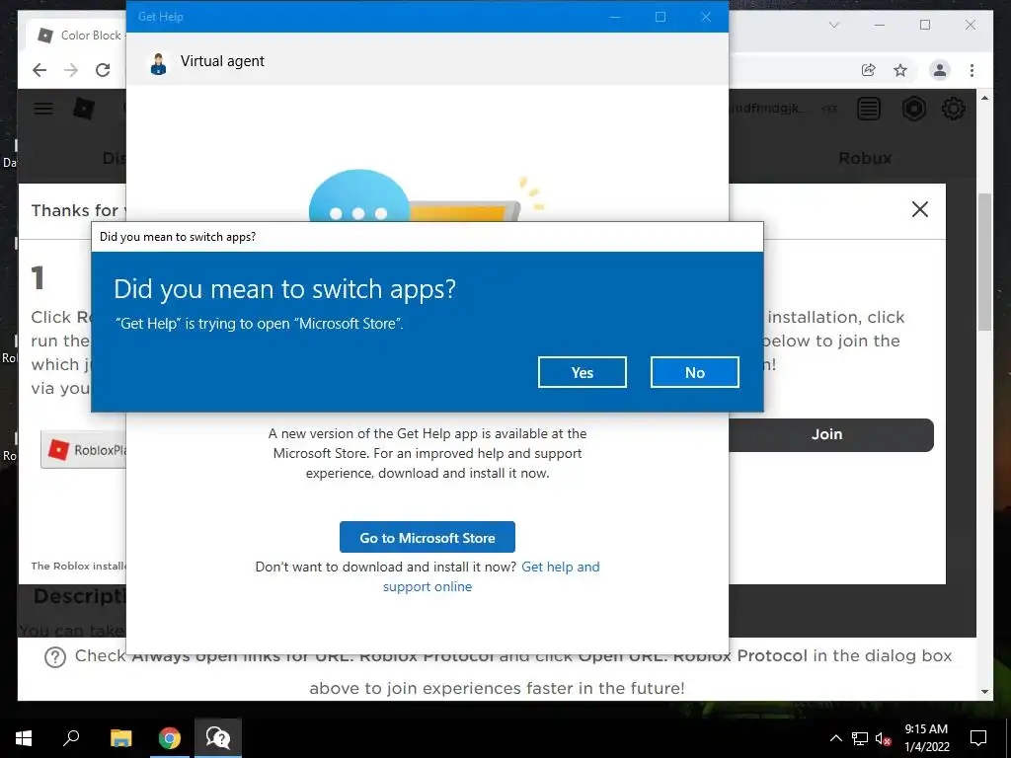Open Windows Start menu
The width and height of the screenshot is (1011, 758).
click(x=24, y=738)
